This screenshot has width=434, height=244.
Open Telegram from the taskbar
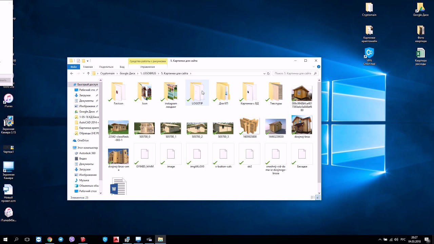(61, 239)
